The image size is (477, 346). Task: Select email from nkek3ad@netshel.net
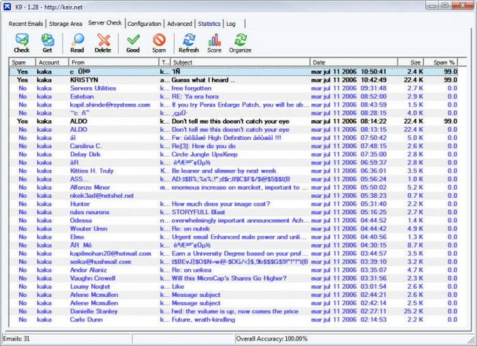234,195
